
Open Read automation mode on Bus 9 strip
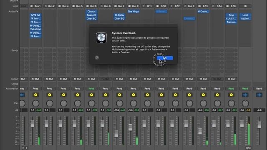pos(133,89)
